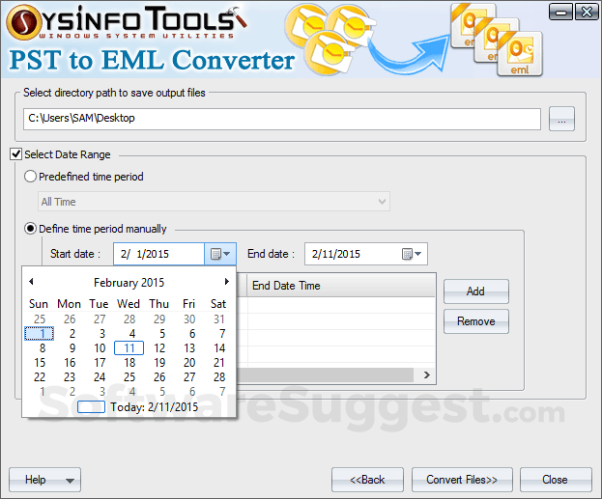602x499 pixels.
Task: Select January 31 in the calendar
Action: [x=218, y=319]
